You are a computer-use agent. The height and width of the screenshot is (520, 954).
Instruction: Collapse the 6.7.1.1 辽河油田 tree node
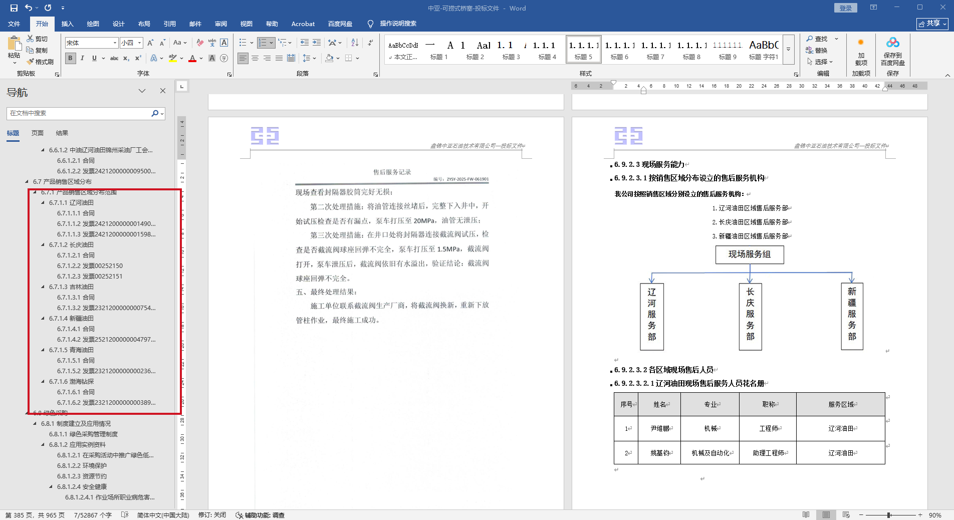[43, 203]
